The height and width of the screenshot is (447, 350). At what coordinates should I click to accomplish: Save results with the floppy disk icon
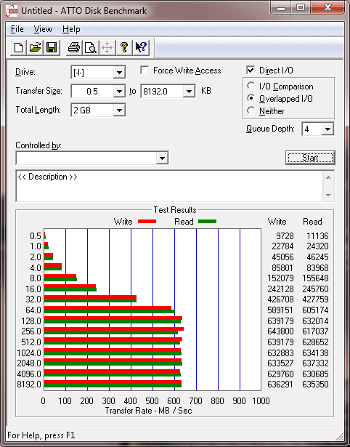click(52, 47)
